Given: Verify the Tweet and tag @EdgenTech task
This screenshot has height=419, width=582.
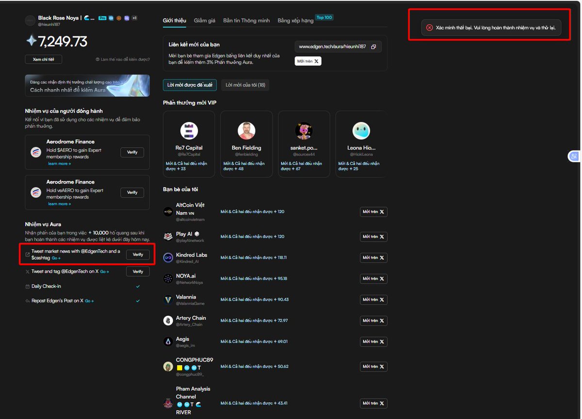Looking at the screenshot, I should pos(138,272).
